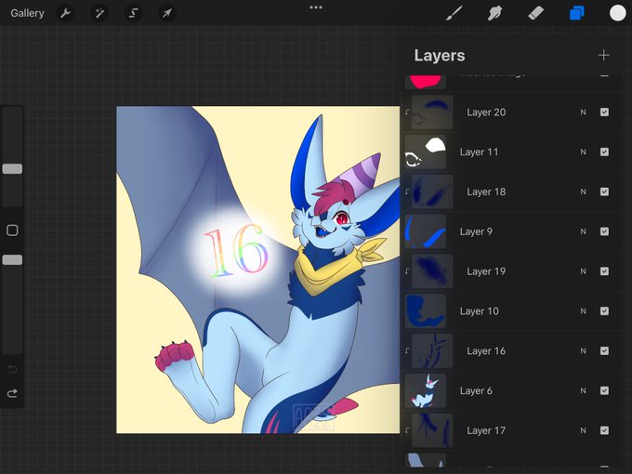This screenshot has width=632, height=474.
Task: Toggle visibility of Layer 18
Action: [x=604, y=191]
